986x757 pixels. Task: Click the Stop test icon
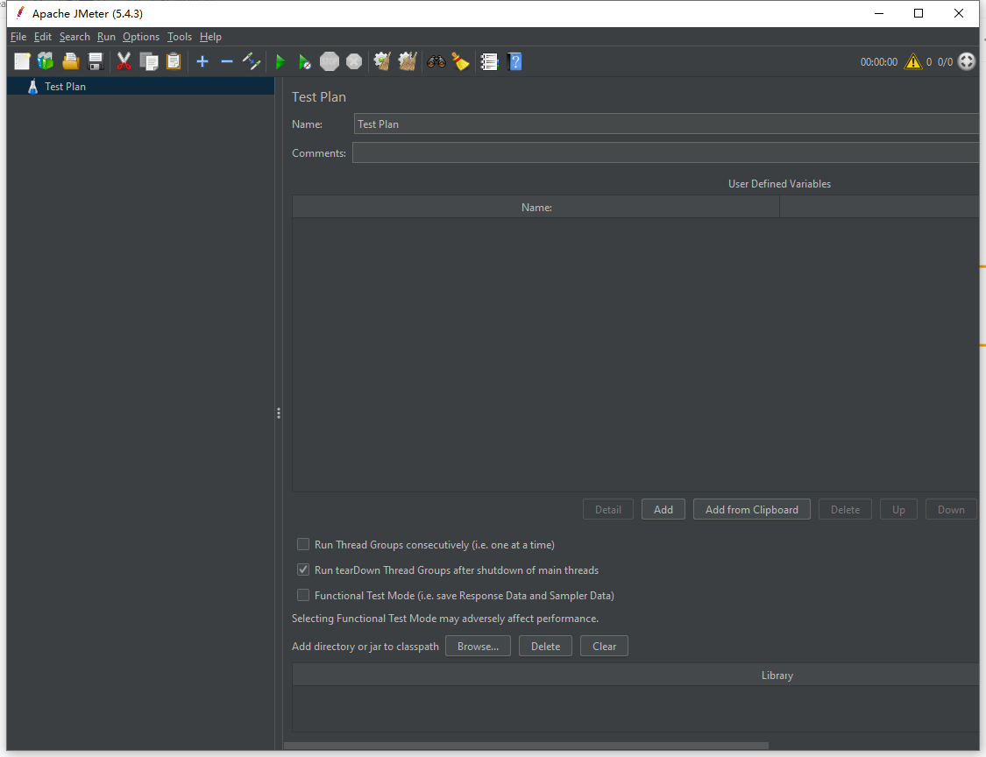329,61
